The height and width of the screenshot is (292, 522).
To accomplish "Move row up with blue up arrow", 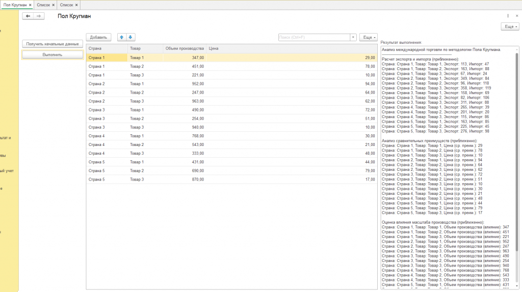I will pyautogui.click(x=121, y=37).
